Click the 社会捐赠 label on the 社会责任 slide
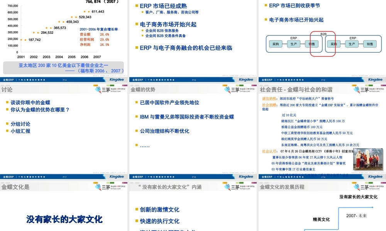 click(x=269, y=105)
